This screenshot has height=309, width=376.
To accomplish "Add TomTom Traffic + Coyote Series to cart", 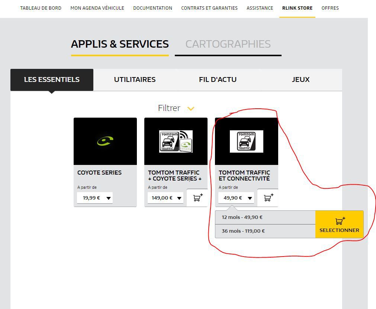I will click(197, 198).
